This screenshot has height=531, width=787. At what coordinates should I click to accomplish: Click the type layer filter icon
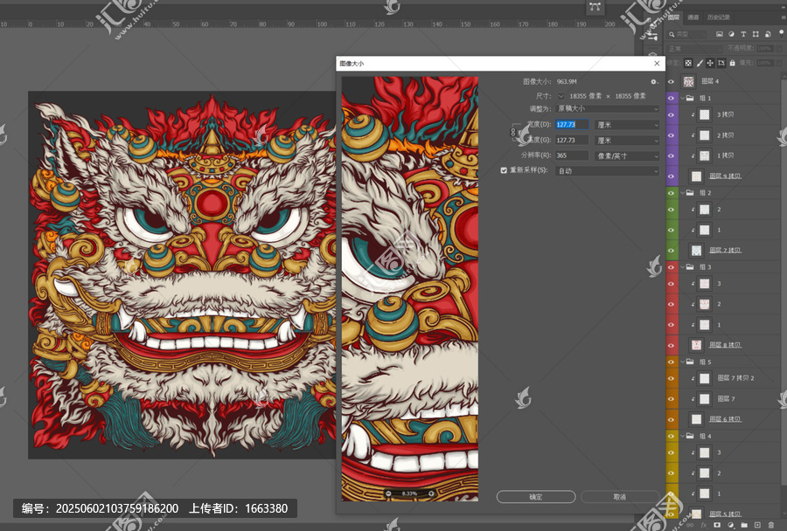(743, 34)
